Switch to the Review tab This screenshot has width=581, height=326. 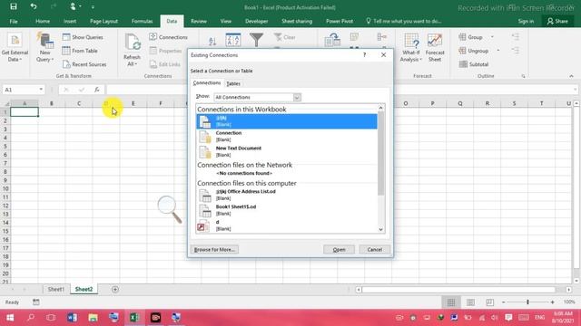click(199, 21)
